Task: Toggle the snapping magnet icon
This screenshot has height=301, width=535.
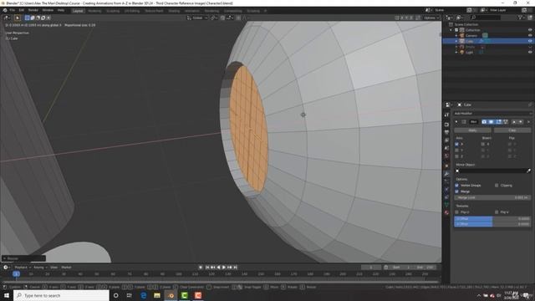Action: coord(223,18)
